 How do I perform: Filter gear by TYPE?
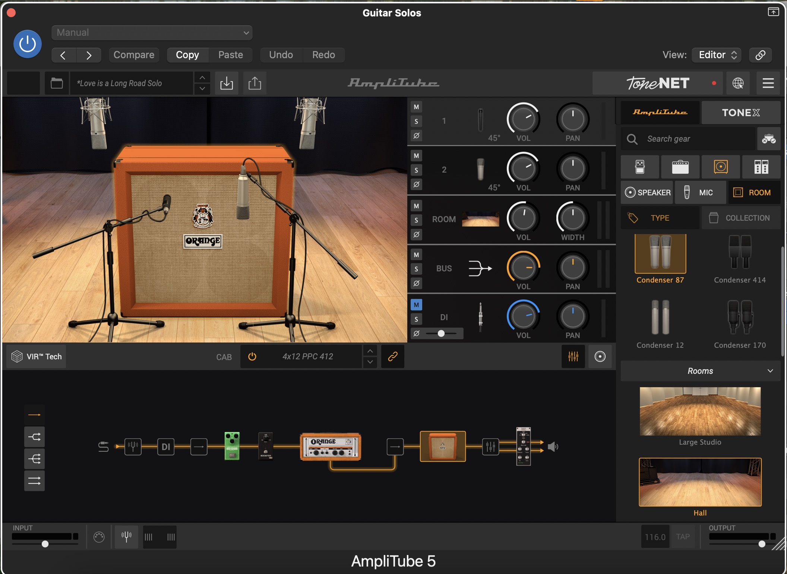[x=660, y=218]
